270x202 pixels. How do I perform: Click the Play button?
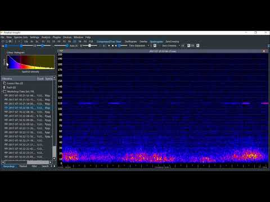pyautogui.click(x=109, y=45)
